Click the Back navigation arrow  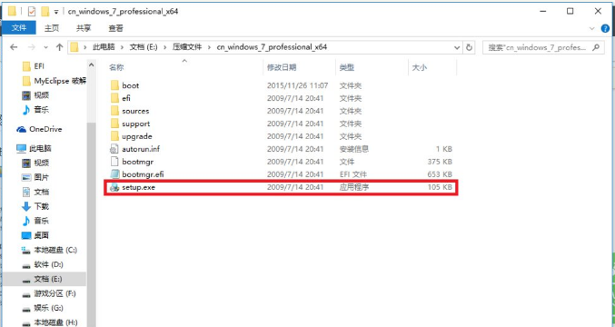click(14, 47)
